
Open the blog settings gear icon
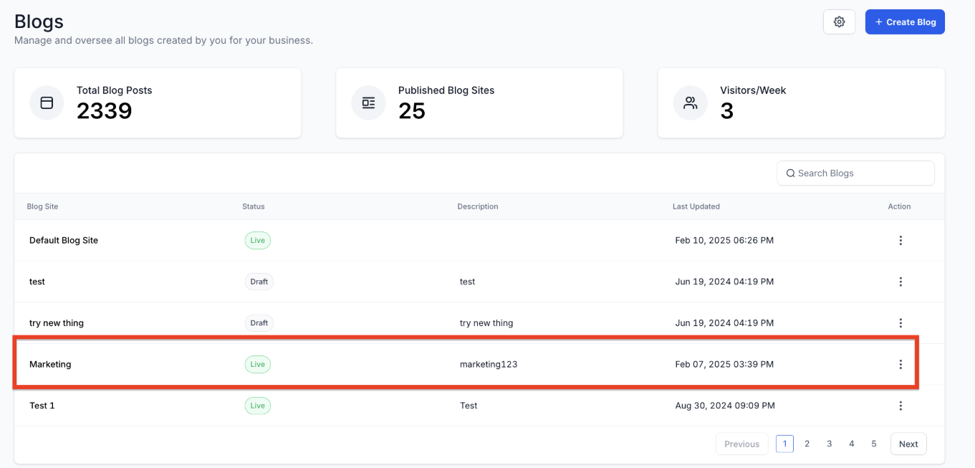(x=839, y=22)
